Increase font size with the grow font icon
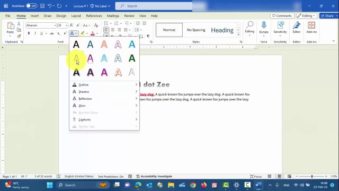The image size is (339, 191). point(72,25)
